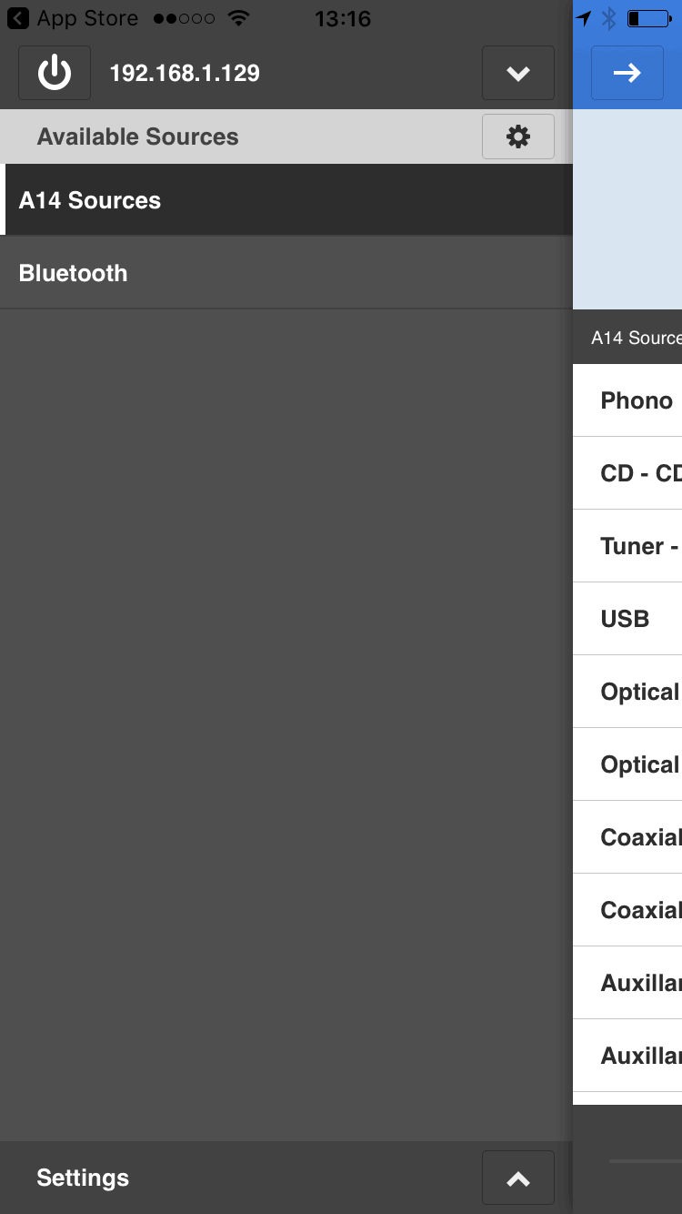Tap the Bluetooth status bar icon
682x1214 pixels.
coord(609,18)
